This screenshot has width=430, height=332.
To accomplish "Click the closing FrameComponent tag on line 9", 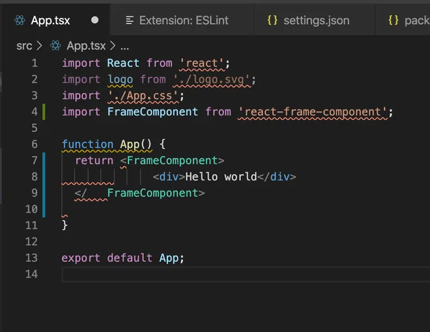I will click(139, 193).
